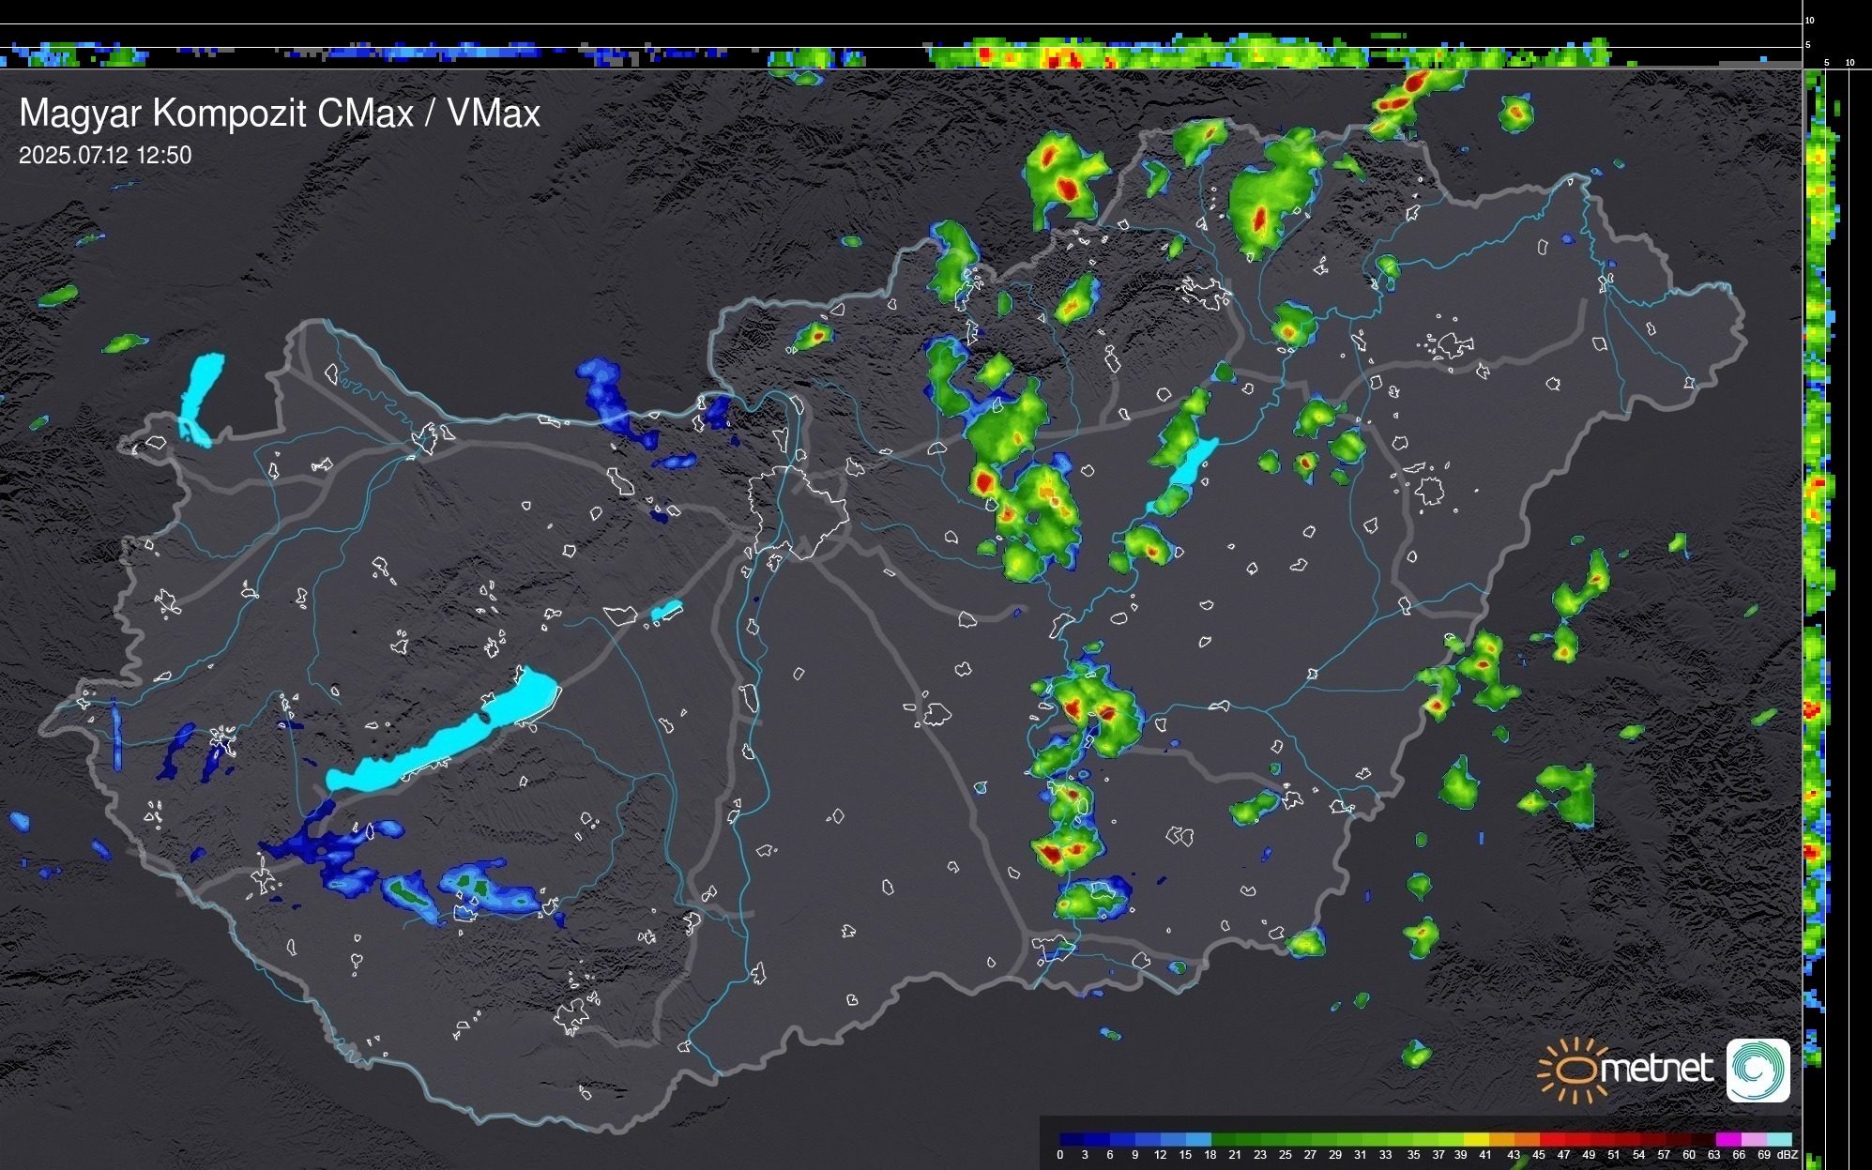The height and width of the screenshot is (1170, 1872).
Task: Click the teal swirl logo icon
Action: tap(1758, 1070)
